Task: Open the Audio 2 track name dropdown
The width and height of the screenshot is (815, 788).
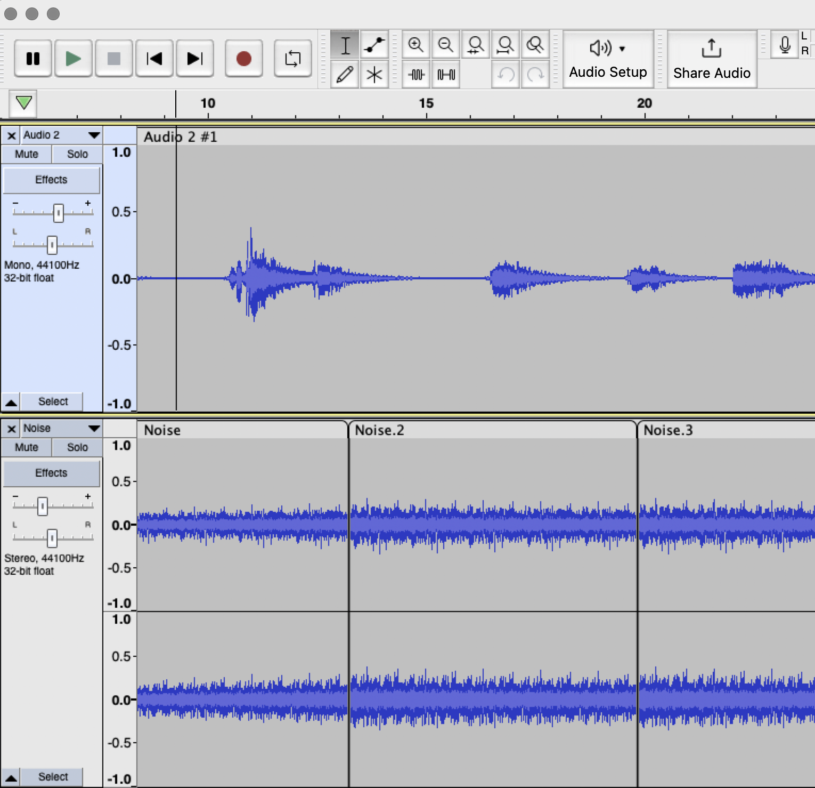Action: click(61, 135)
